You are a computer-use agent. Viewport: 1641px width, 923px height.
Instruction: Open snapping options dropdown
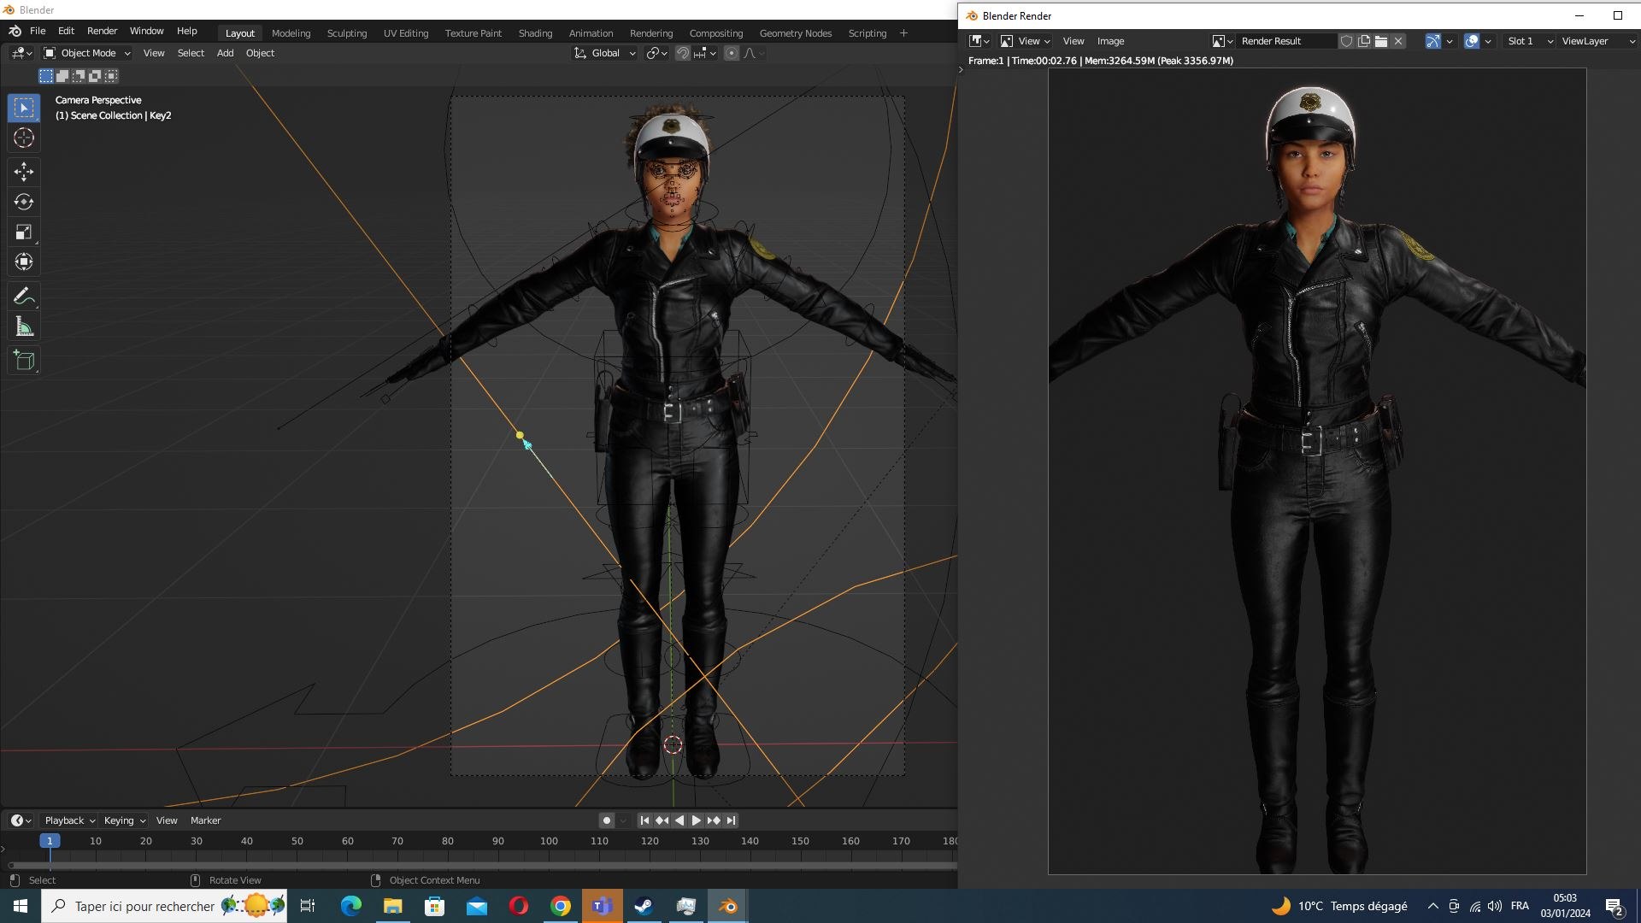click(705, 53)
